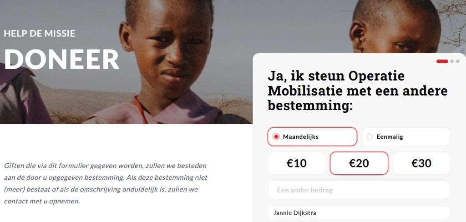
Task: Click the red lanyard on the center boy
Action: (x=140, y=109)
